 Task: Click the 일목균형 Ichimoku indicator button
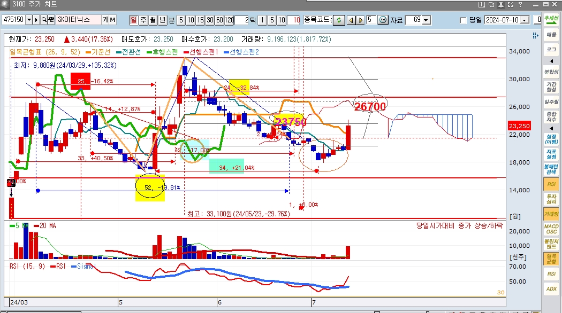[551, 259]
